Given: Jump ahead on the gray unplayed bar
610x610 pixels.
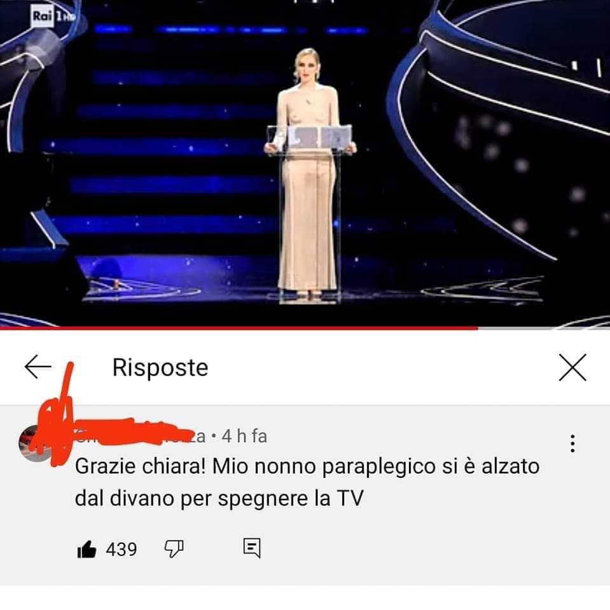Looking at the screenshot, I should 544,329.
